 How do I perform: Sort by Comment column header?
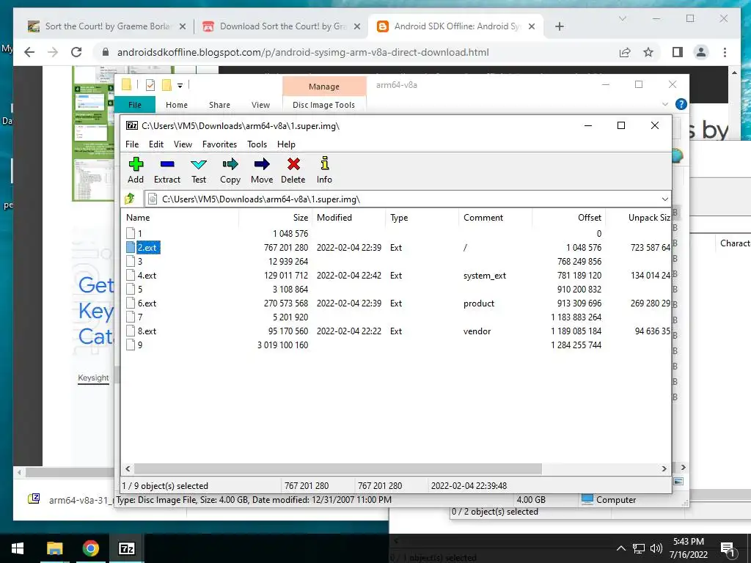tap(495, 217)
